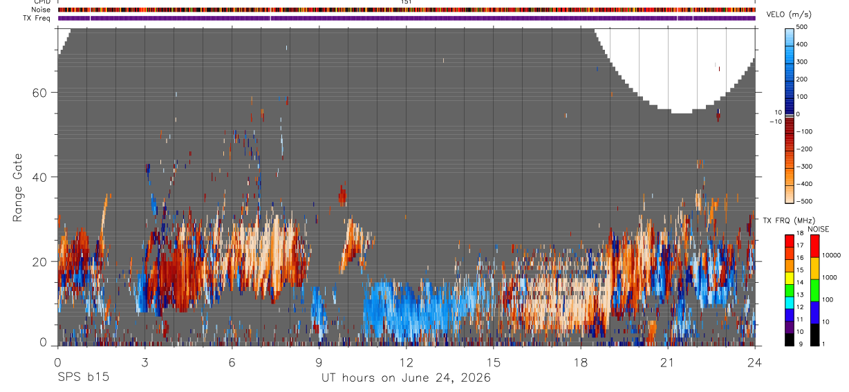Click the x-axis tick label 12
Image resolution: width=849 pixels, height=392 pixels.
tap(406, 362)
